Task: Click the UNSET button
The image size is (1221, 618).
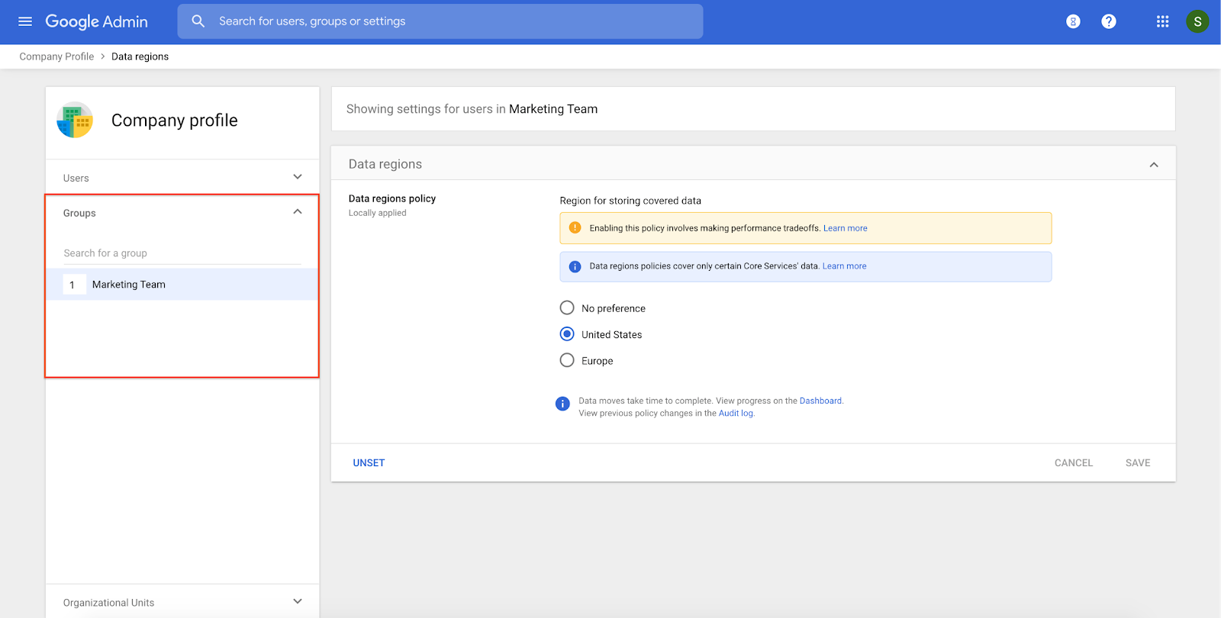Action: click(x=369, y=463)
